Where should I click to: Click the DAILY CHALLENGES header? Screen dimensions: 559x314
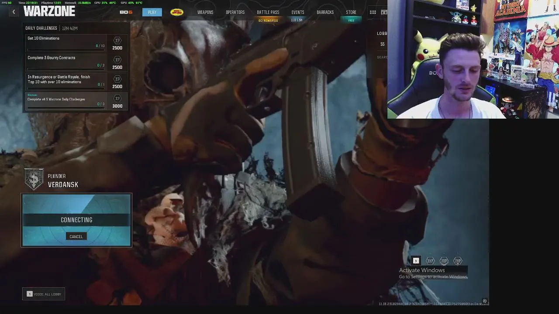pos(41,28)
